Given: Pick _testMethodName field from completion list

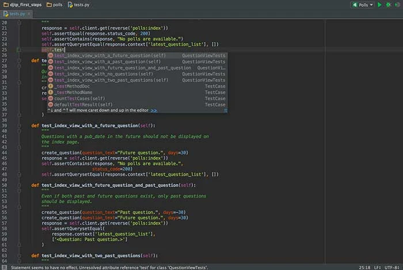Looking at the screenshot, I should click(x=137, y=92).
